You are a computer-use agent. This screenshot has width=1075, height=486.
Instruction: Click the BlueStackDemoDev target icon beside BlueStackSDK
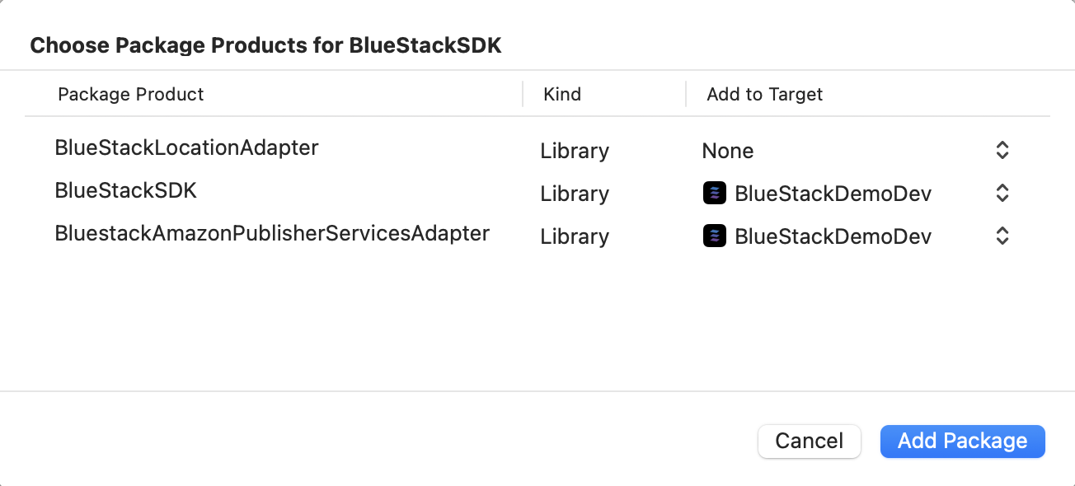(714, 193)
